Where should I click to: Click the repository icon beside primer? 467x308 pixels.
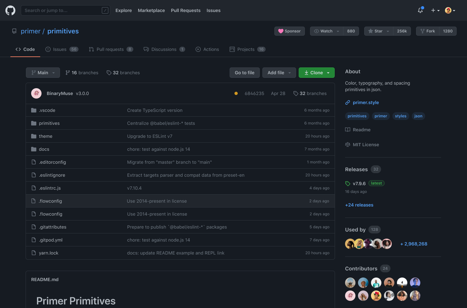pos(14,31)
